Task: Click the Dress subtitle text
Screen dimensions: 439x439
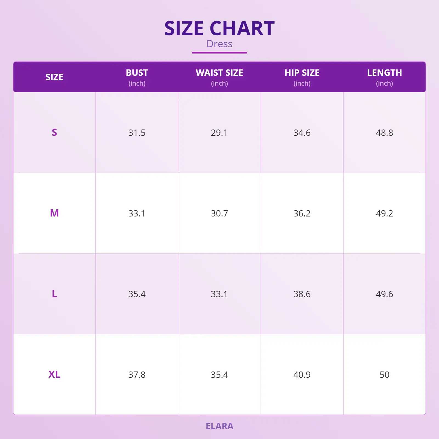Action: point(219,44)
